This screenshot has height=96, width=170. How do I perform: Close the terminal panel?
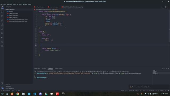tap(168, 69)
